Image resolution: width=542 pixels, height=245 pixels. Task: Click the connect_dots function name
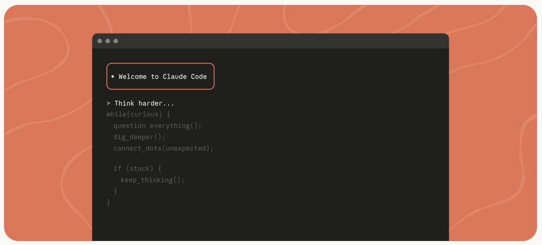[x=135, y=148]
